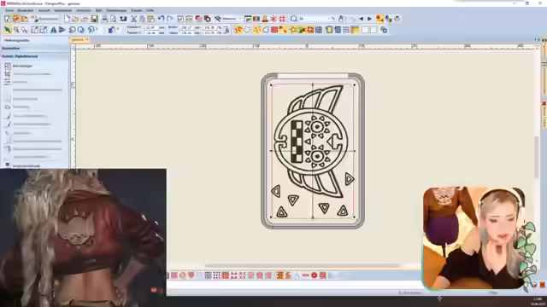Toggle the highlighted orange-star icon in second toolbar
The height and width of the screenshot is (307, 547).
point(238,30)
